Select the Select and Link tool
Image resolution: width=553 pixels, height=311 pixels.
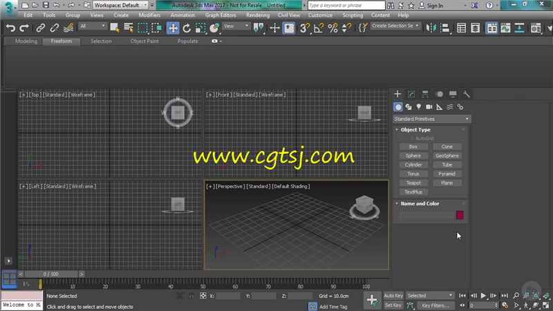pyautogui.click(x=41, y=28)
